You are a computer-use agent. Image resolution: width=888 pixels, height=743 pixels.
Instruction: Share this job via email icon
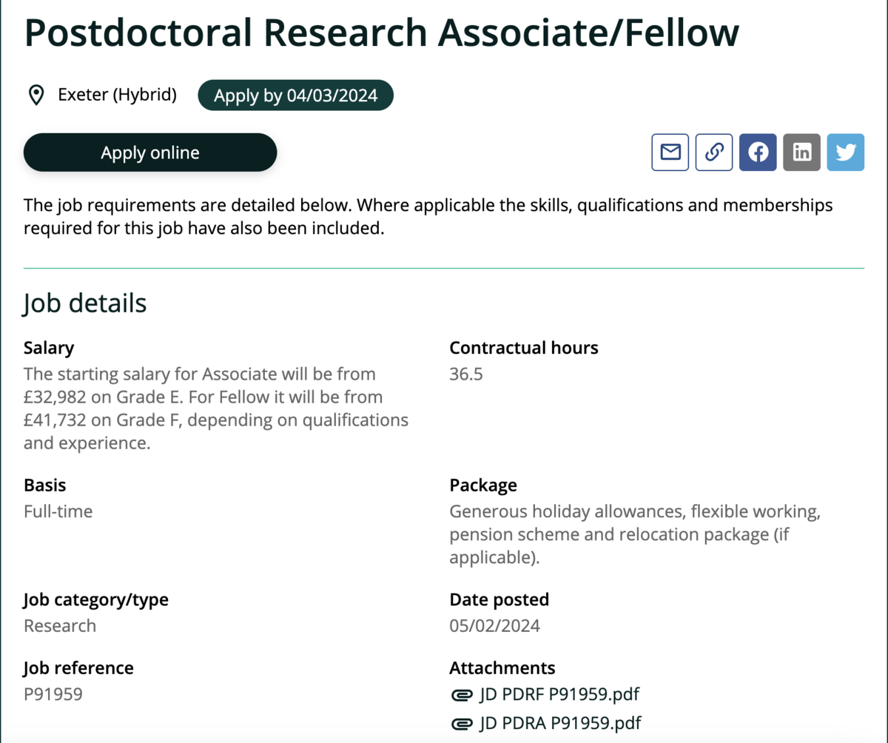(x=670, y=152)
